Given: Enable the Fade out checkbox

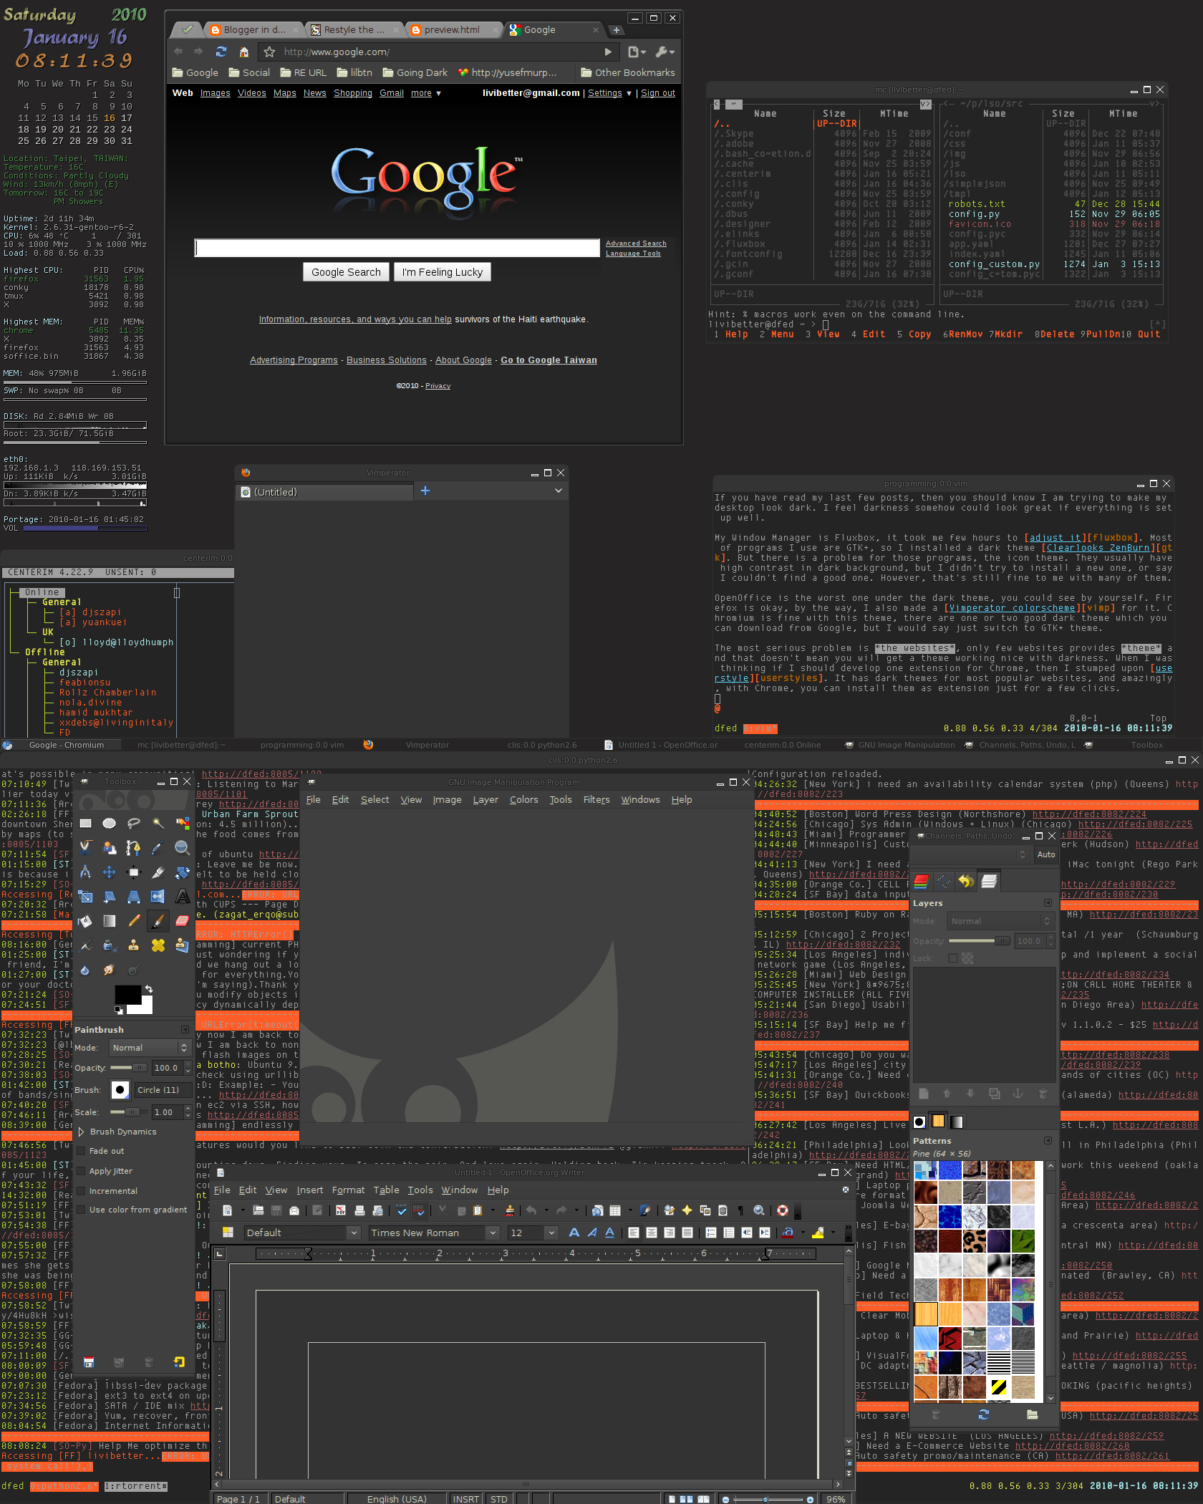Looking at the screenshot, I should click(80, 1151).
